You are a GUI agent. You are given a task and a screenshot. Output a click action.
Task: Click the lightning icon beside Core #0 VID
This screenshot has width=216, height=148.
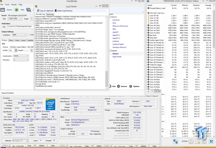pos(148,16)
